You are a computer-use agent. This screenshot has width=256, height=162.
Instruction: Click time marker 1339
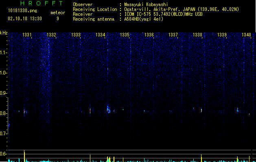click(222, 34)
